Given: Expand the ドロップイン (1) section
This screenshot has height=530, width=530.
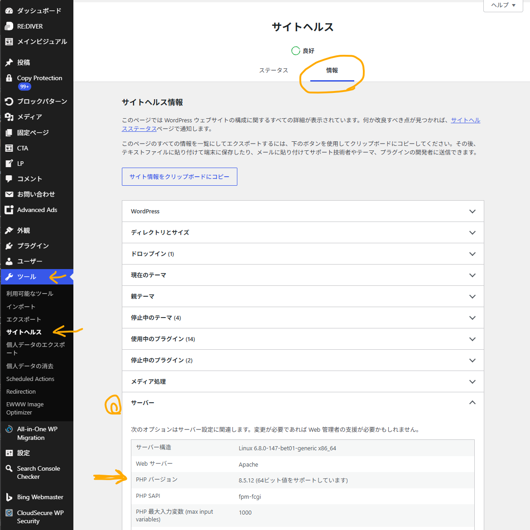Looking at the screenshot, I should click(x=303, y=254).
